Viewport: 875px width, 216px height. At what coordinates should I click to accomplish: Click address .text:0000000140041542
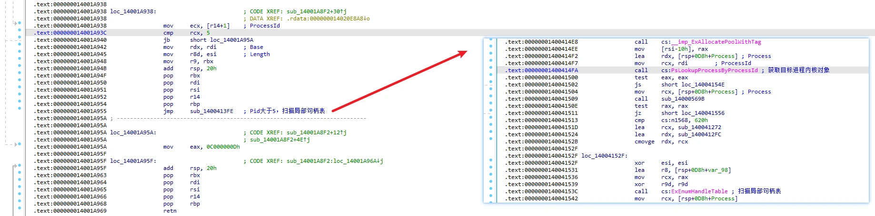click(x=541, y=198)
